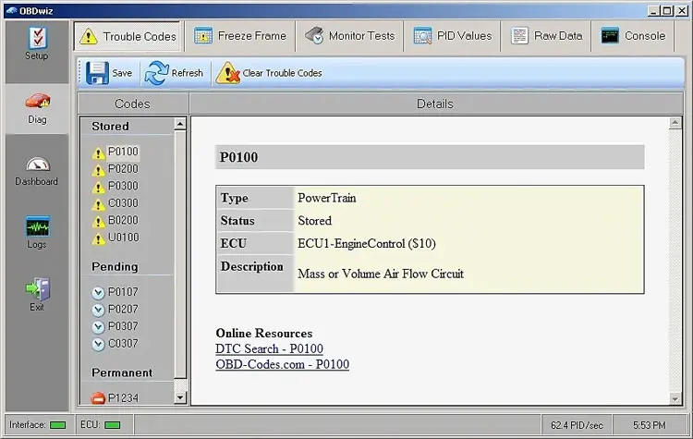Click the Interface green status indicator

[58, 425]
